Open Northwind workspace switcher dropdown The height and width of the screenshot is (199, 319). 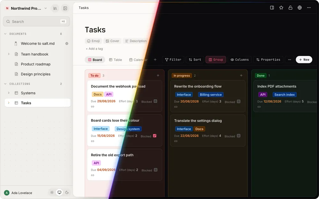(46, 8)
